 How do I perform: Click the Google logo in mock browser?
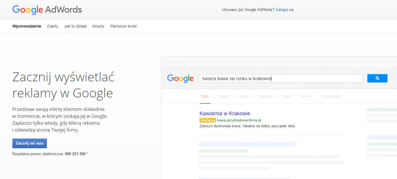pyautogui.click(x=180, y=78)
